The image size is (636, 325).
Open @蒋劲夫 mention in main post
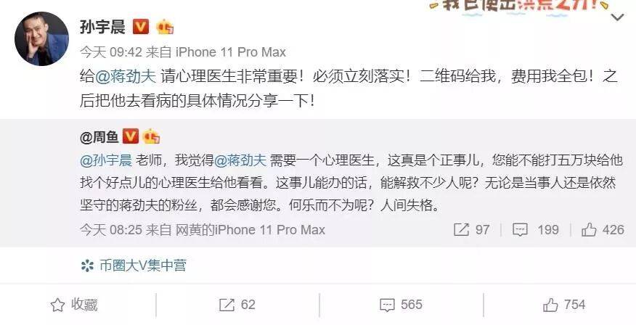click(126, 77)
